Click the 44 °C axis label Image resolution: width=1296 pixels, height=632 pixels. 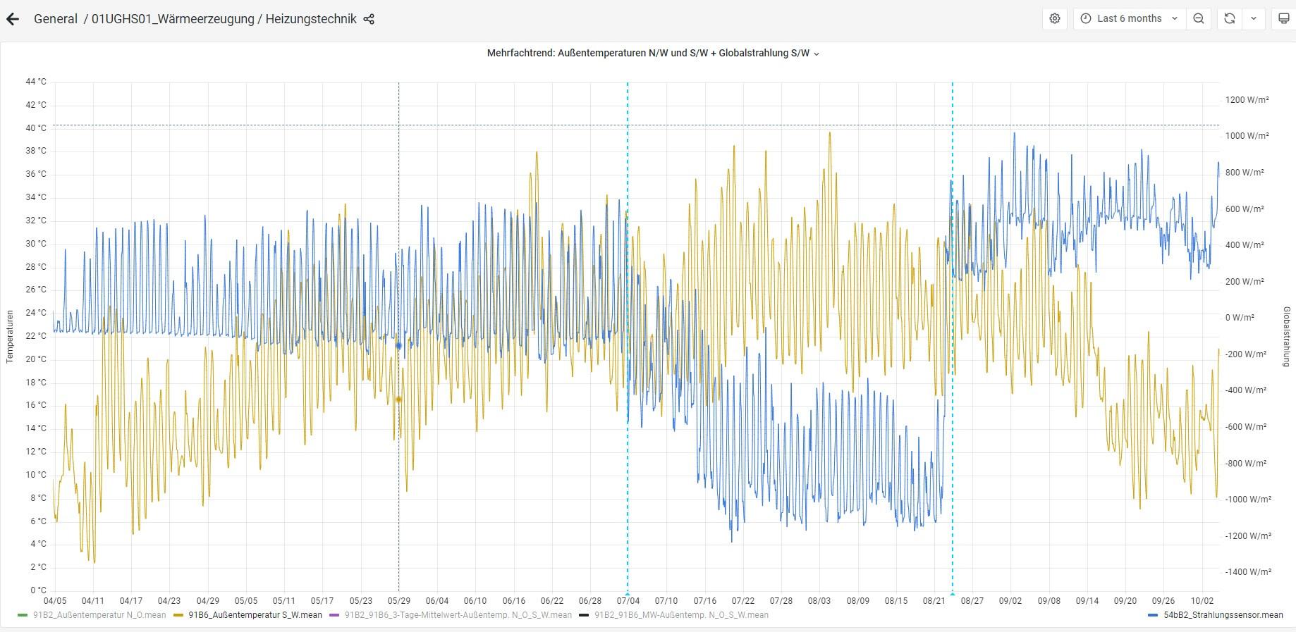click(x=36, y=82)
